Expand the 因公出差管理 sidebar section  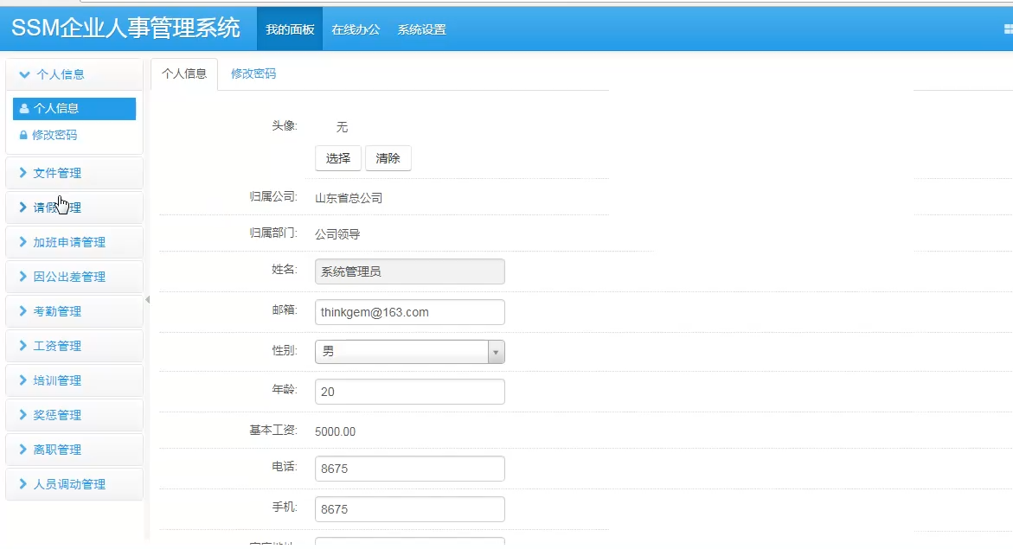point(74,277)
